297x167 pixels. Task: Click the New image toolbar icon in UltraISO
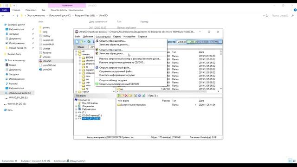pos(77,42)
